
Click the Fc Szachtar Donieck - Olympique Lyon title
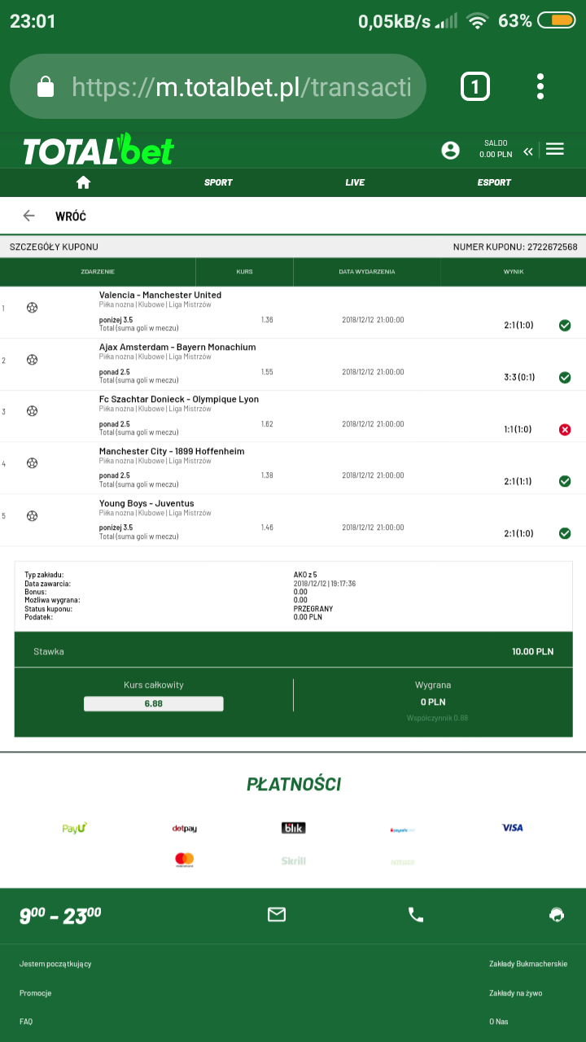[179, 400]
